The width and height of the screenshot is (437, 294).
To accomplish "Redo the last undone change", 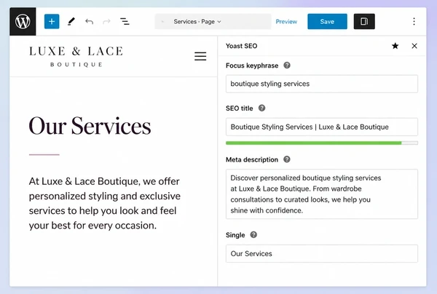I will pos(106,21).
